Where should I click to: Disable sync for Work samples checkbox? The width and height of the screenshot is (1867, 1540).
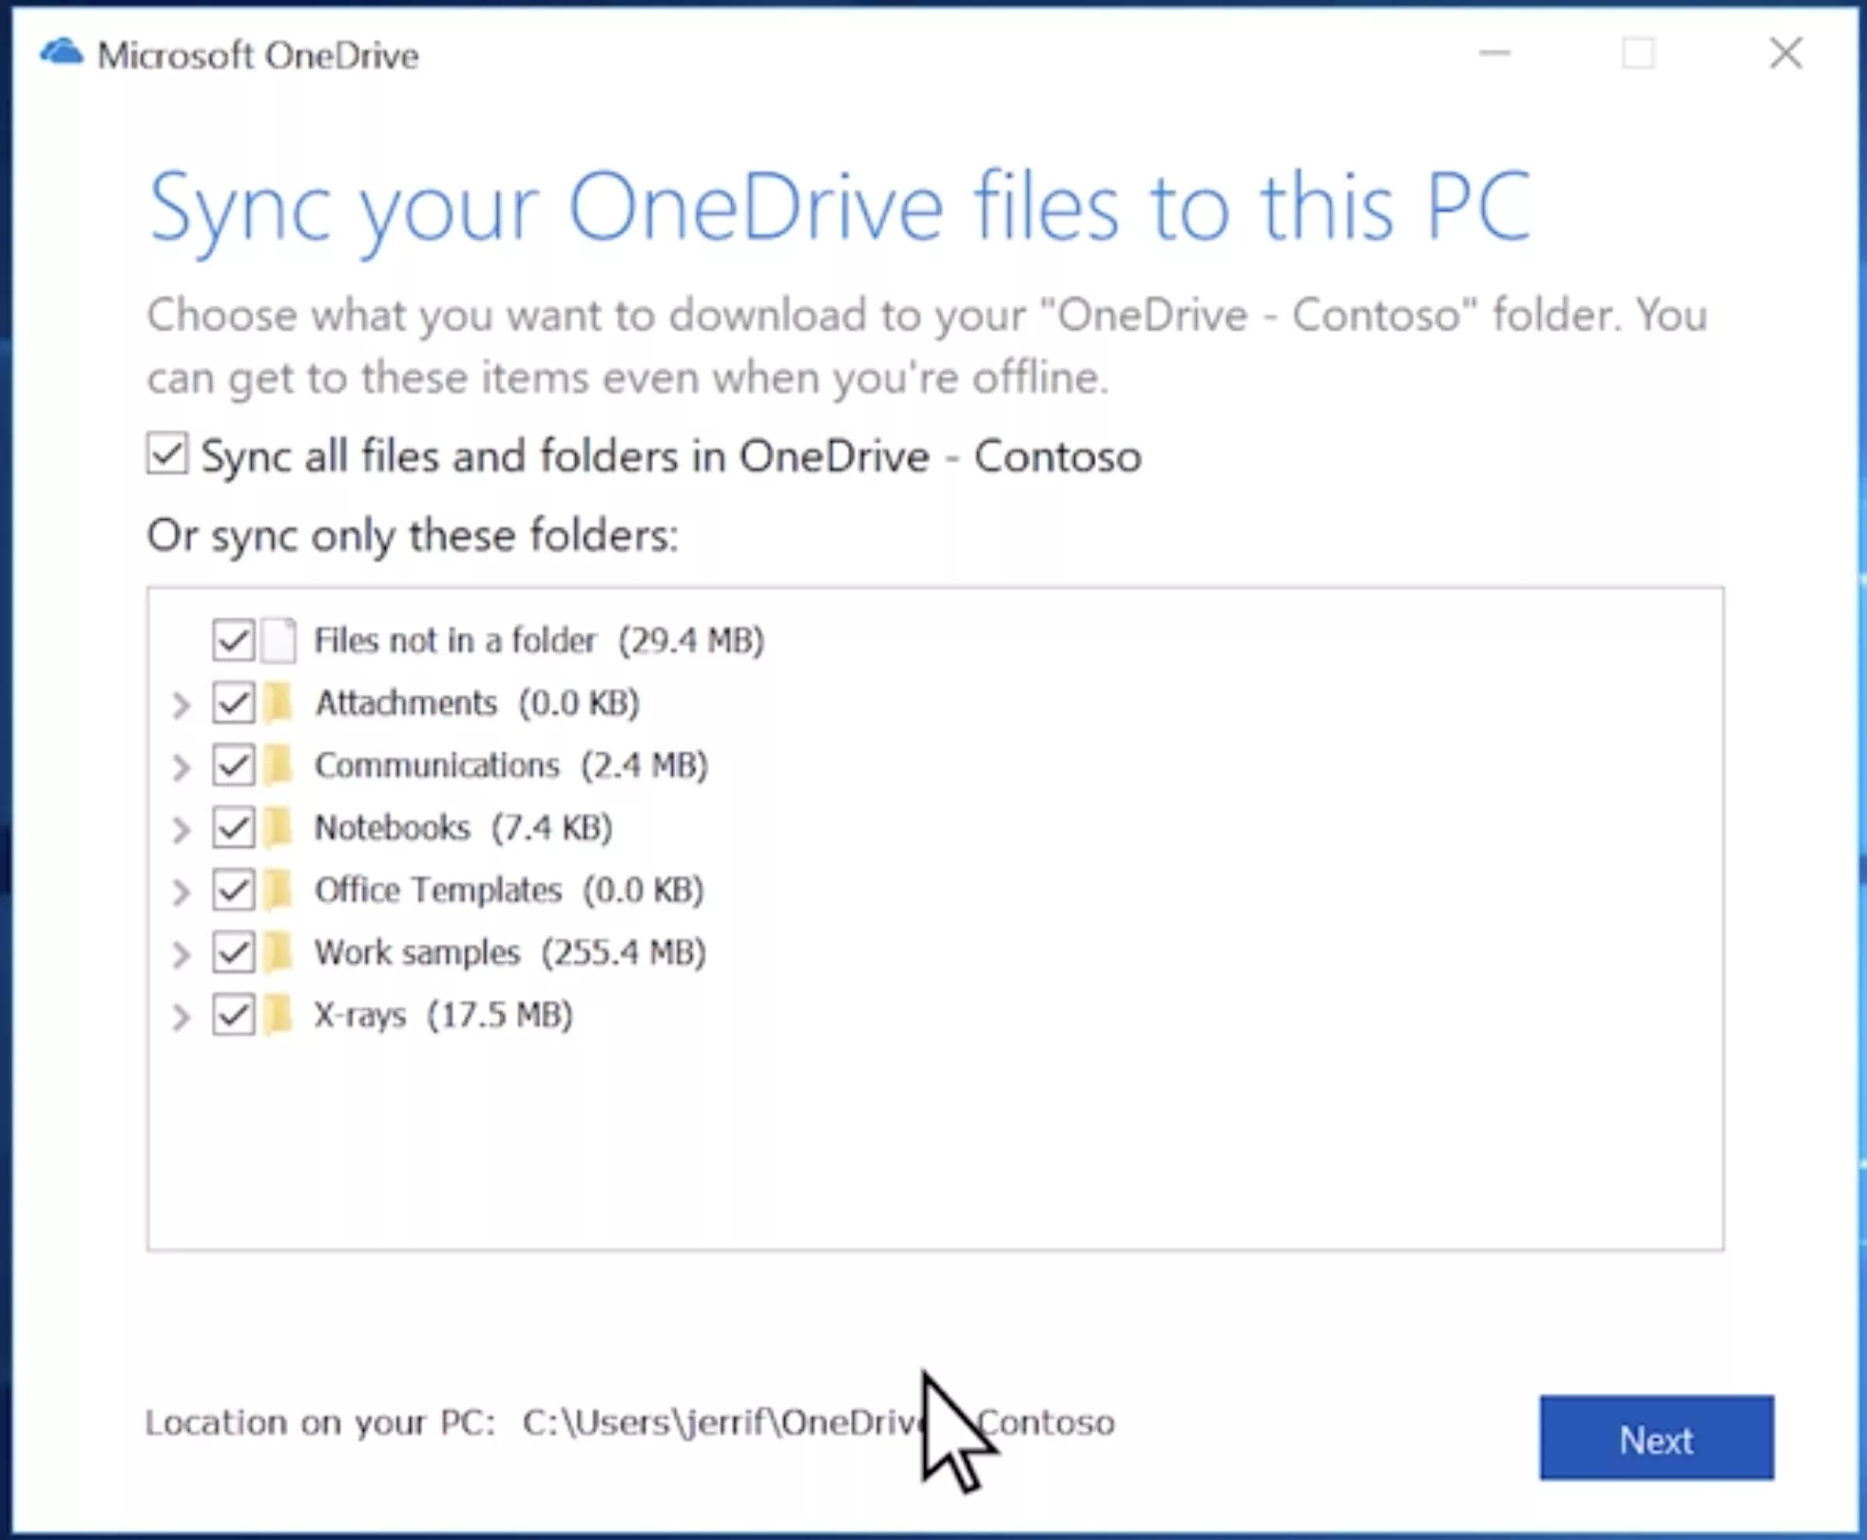(x=233, y=953)
